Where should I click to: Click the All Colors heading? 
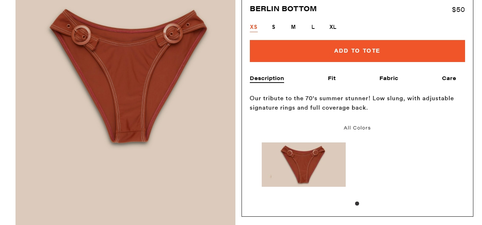pos(357,128)
